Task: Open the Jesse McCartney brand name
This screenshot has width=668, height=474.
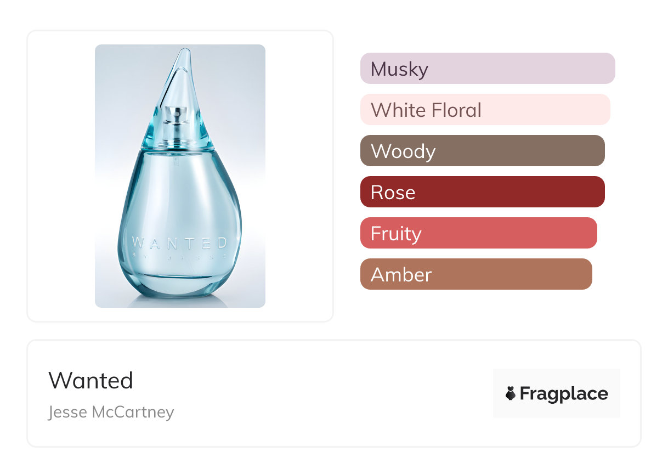Action: [111, 411]
